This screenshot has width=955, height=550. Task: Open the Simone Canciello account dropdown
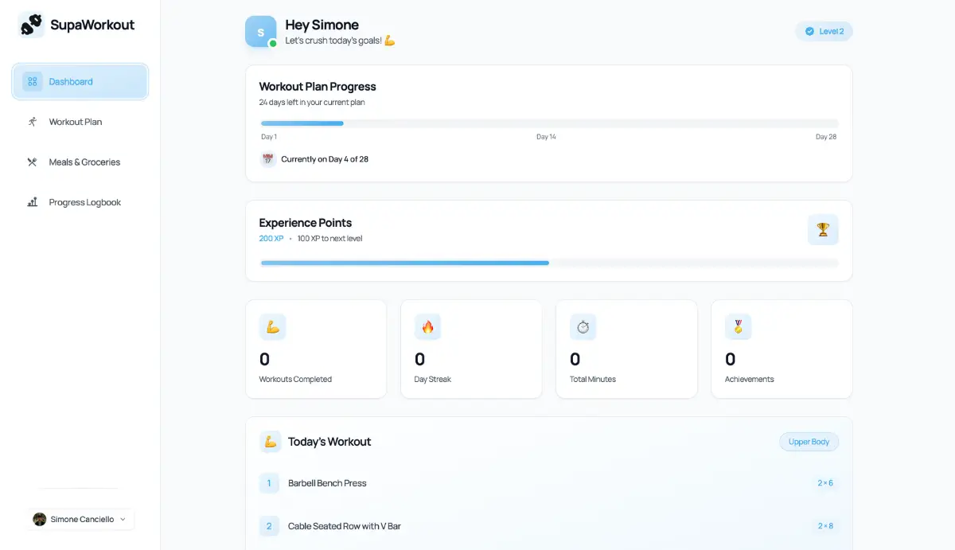[80, 519]
